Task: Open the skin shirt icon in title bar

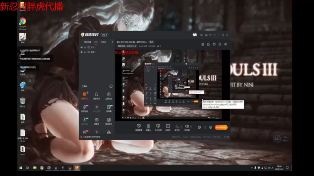Action: (x=210, y=35)
